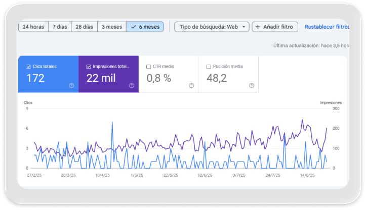The width and height of the screenshot is (366, 210).
Task: Click the 22/5/25 date label
Action: [x=171, y=175]
